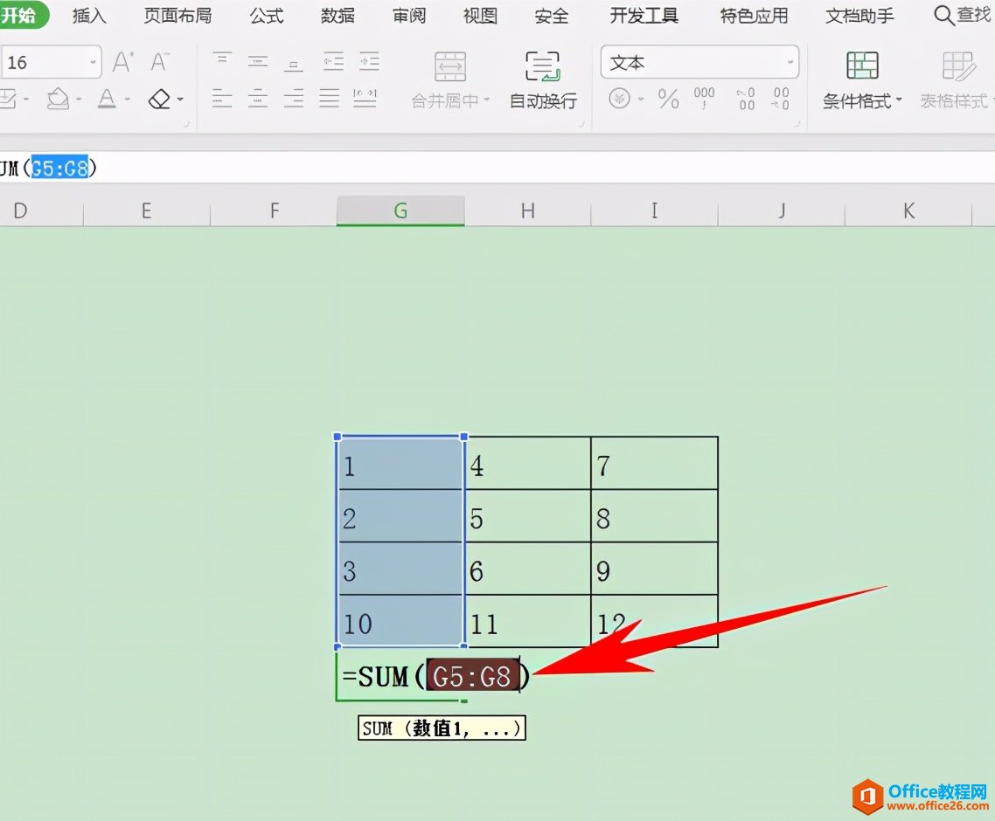995x821 pixels.
Task: Toggle align left for cell text
Action: 222,98
